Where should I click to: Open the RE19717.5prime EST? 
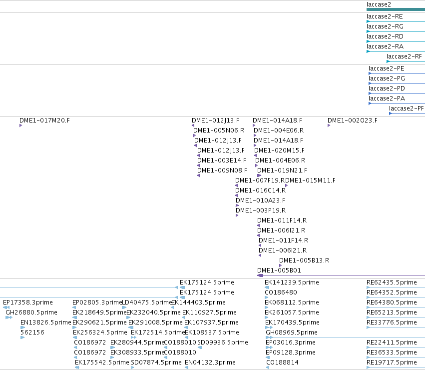pos(392,362)
